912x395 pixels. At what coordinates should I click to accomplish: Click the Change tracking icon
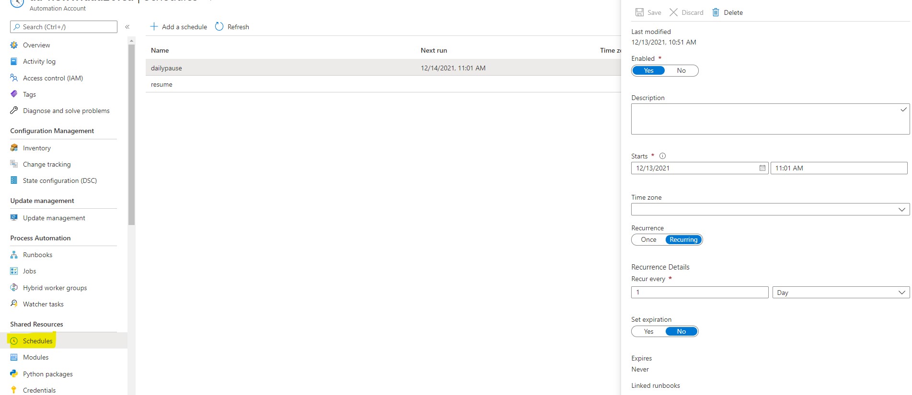[14, 164]
